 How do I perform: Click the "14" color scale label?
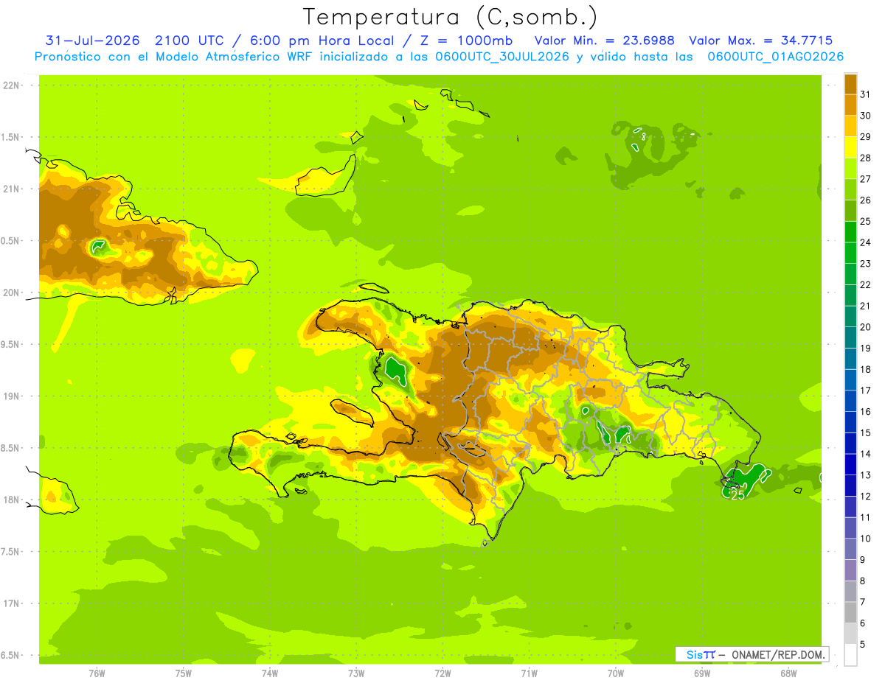point(865,454)
